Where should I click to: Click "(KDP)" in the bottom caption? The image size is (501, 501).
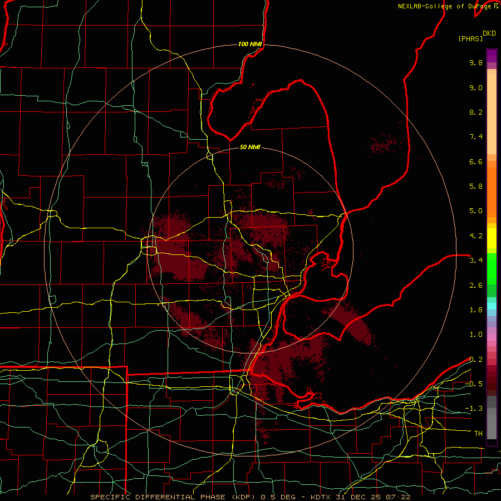pos(243,497)
